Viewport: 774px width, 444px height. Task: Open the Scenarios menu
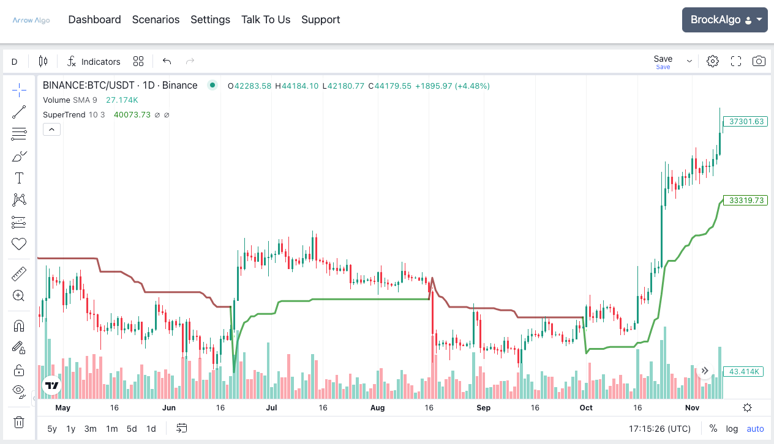[156, 20]
